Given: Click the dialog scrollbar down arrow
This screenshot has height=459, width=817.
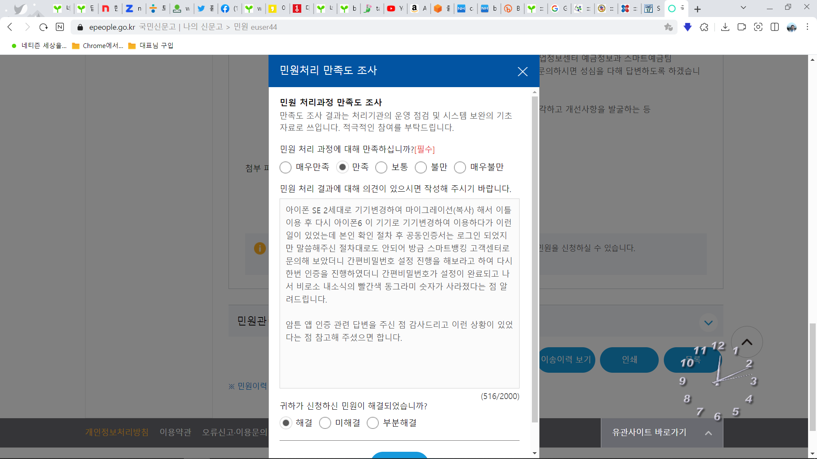Looking at the screenshot, I should pyautogui.click(x=535, y=453).
